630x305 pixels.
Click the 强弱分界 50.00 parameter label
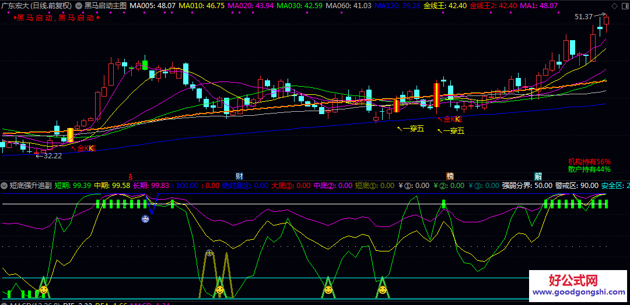point(527,186)
